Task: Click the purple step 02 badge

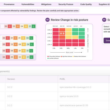Action: 48,20
